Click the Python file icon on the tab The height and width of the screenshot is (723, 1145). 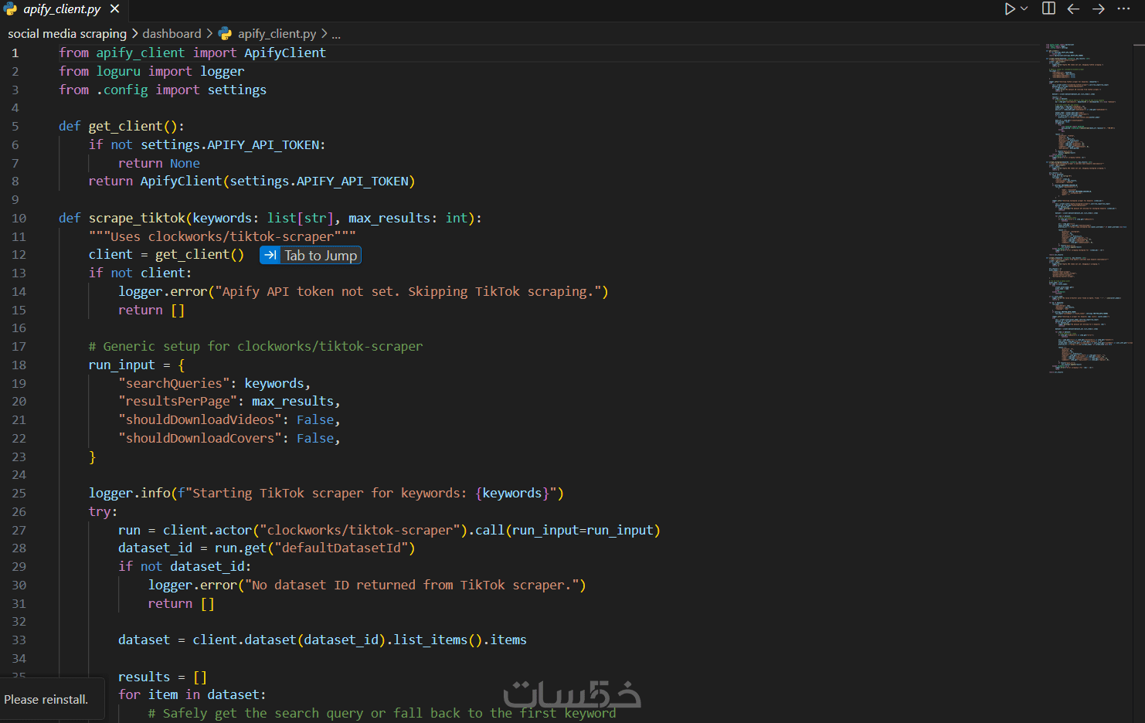tap(10, 9)
